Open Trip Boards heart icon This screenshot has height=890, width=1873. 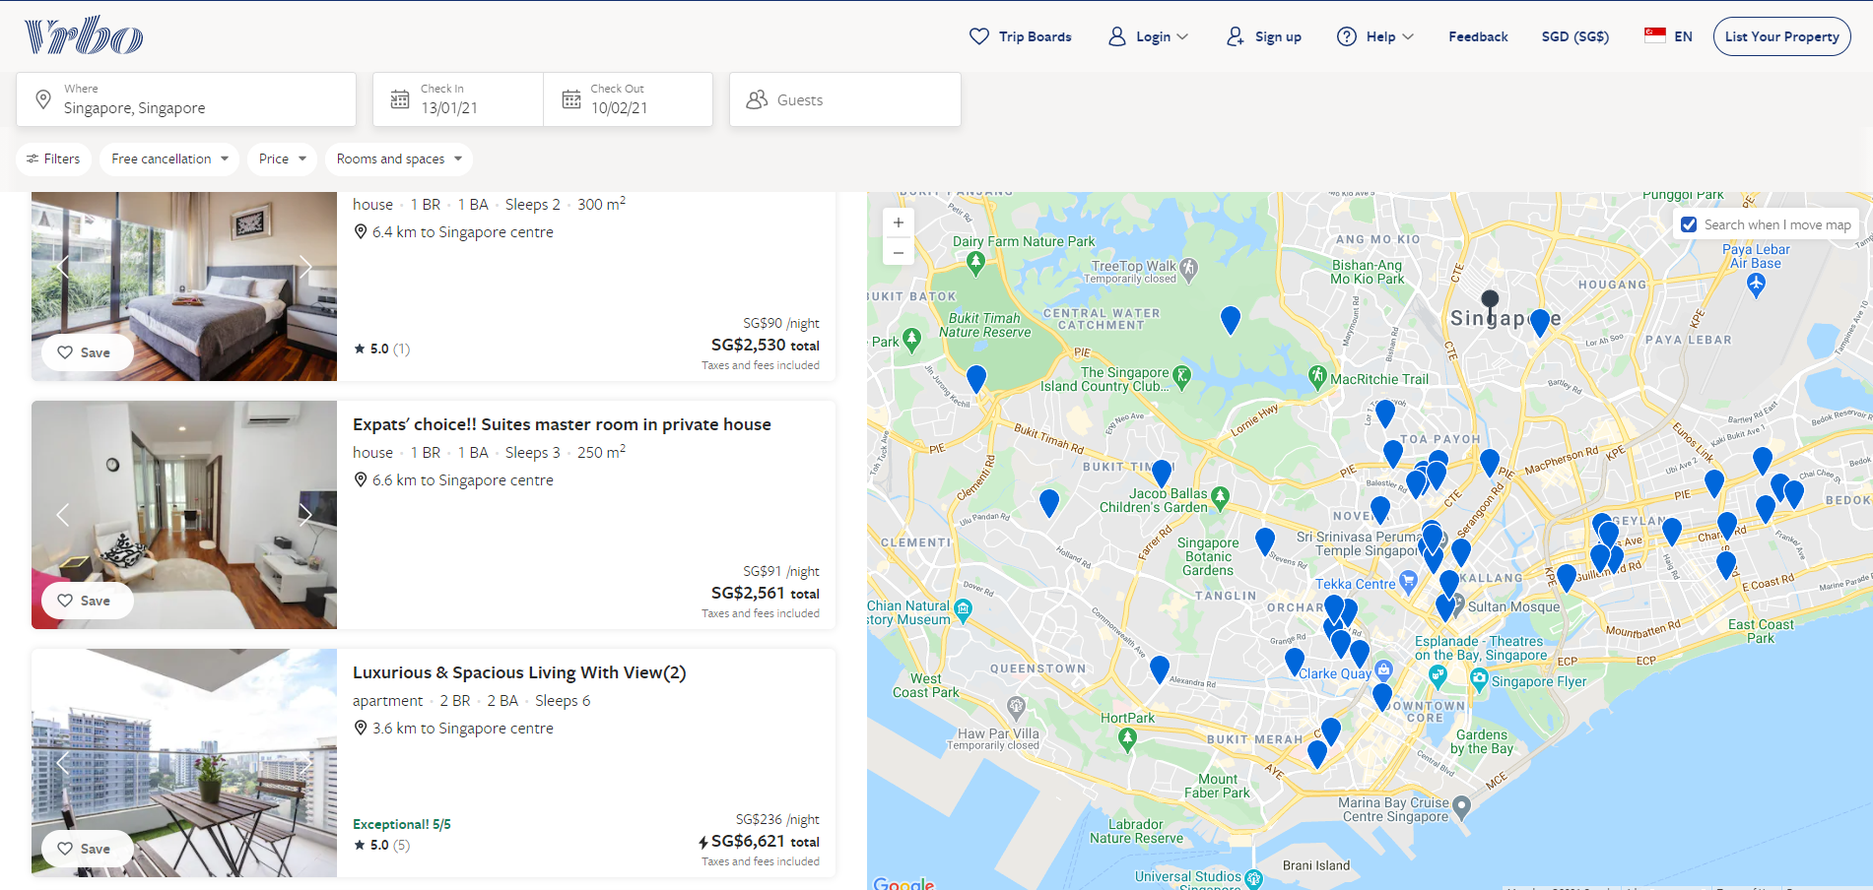[x=978, y=36]
